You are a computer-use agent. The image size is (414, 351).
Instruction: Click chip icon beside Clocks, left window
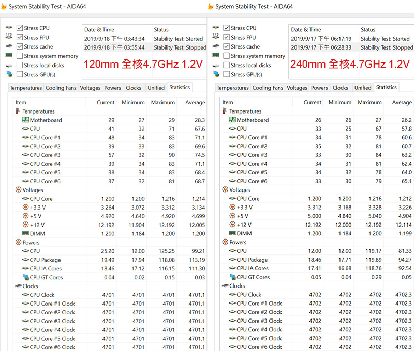point(19,285)
